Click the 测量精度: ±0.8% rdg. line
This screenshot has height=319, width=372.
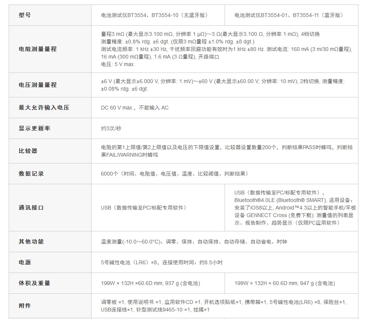(x=177, y=42)
